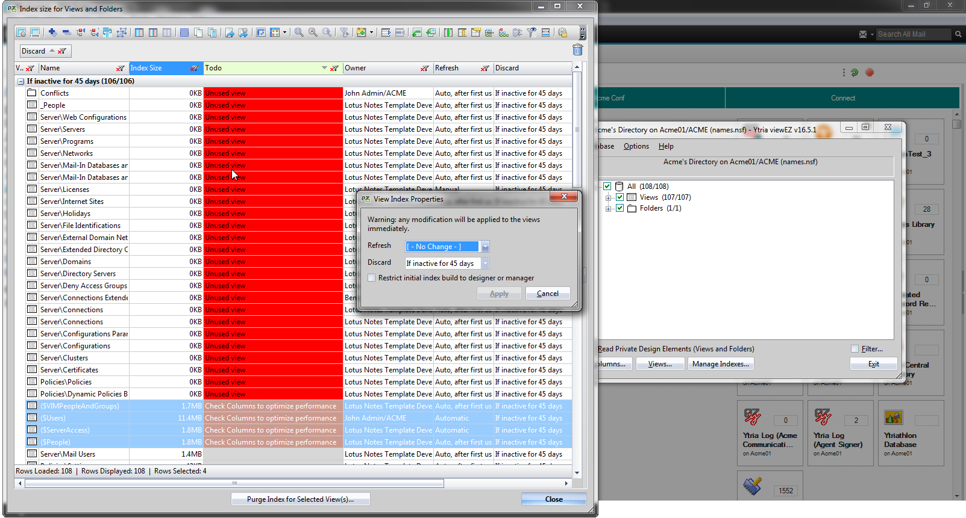Expand the Folders tree node in viewEZ
This screenshot has height=518, width=966.
608,209
